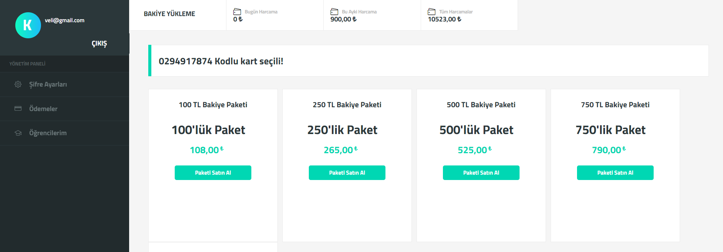723x252 pixels.
Task: Purchase the 500'lük Paket
Action: click(481, 173)
